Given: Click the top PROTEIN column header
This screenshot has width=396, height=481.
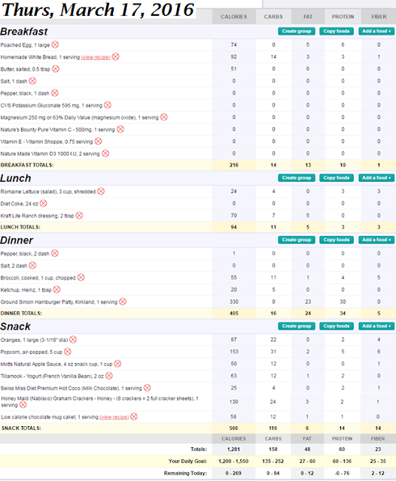Looking at the screenshot, I should coord(343,17).
